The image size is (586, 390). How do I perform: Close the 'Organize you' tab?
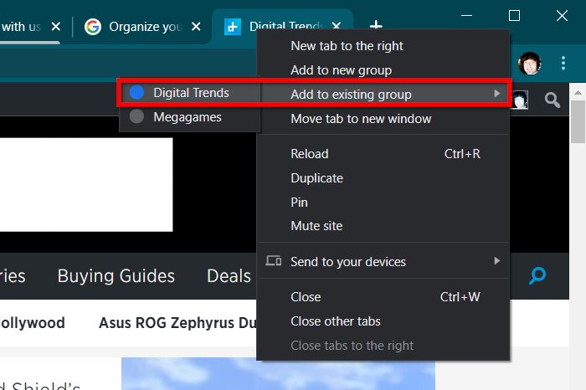pyautogui.click(x=196, y=27)
